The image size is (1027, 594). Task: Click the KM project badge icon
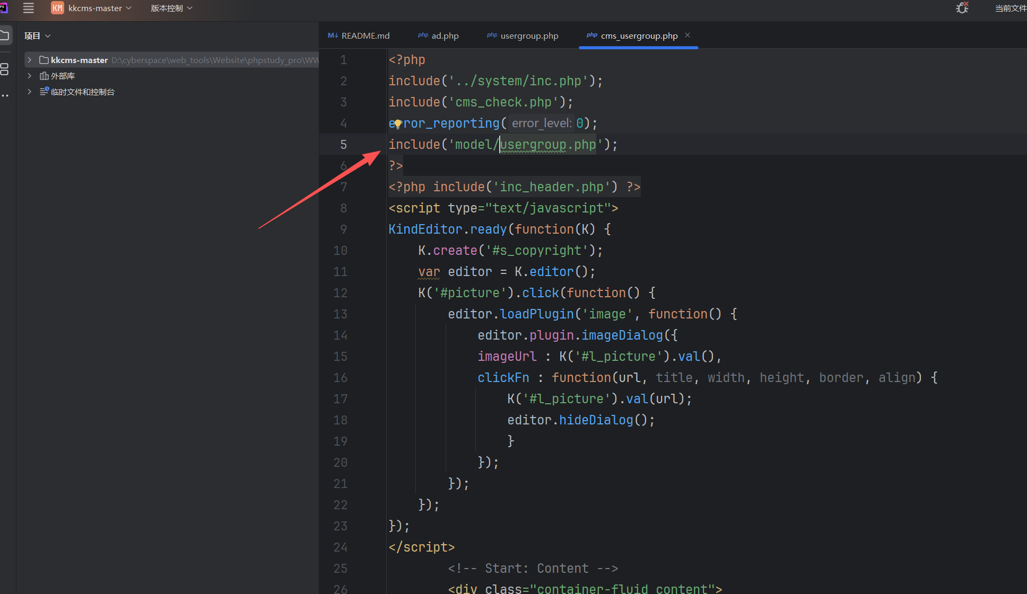tap(57, 8)
